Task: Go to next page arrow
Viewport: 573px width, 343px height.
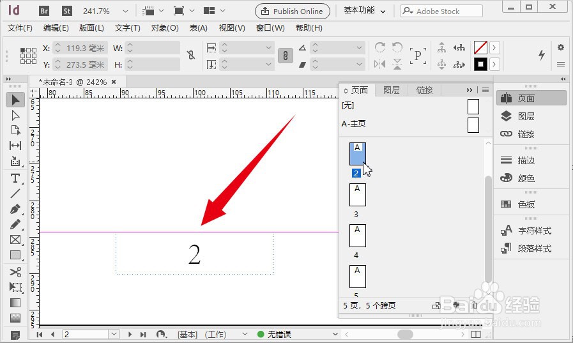Action: [130, 334]
